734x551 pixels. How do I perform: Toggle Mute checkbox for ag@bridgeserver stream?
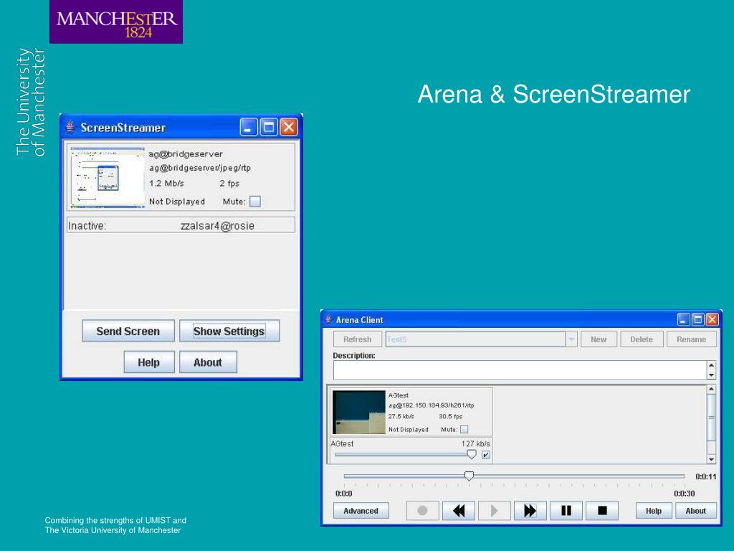coord(255,202)
